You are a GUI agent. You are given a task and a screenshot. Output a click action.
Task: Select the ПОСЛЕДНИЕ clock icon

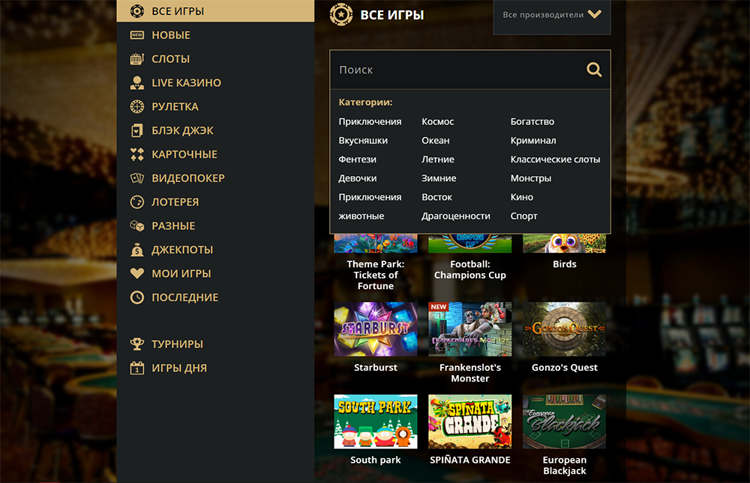tap(136, 297)
